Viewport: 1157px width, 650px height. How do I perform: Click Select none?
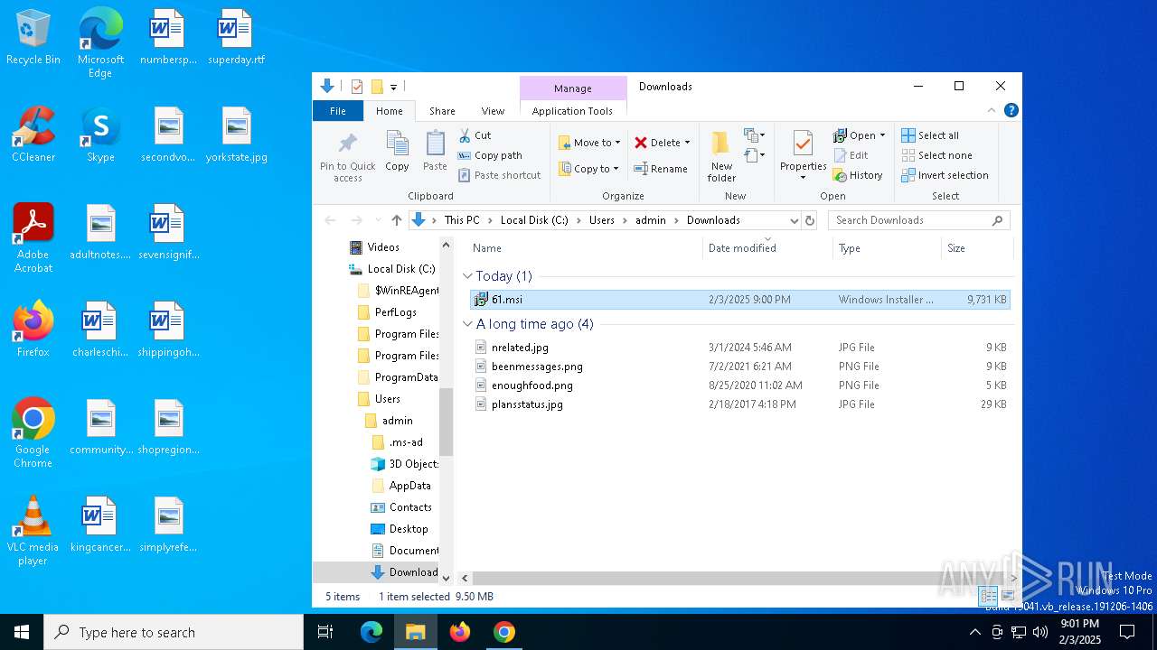[x=936, y=155]
